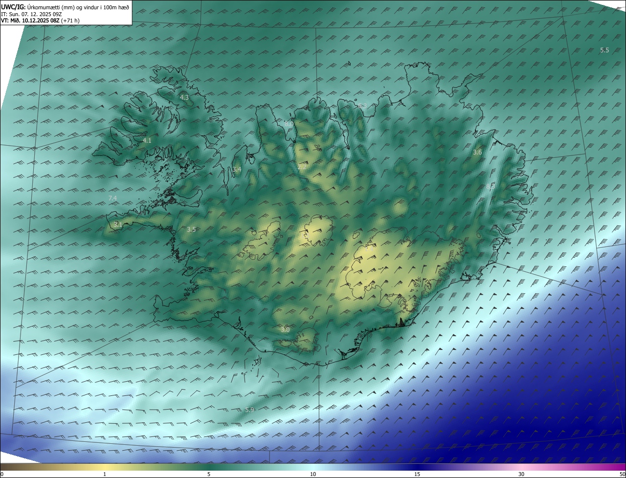Image resolution: width=626 pixels, height=478 pixels.
Task: Click the 6.3 value label on the map
Action: tap(362, 106)
